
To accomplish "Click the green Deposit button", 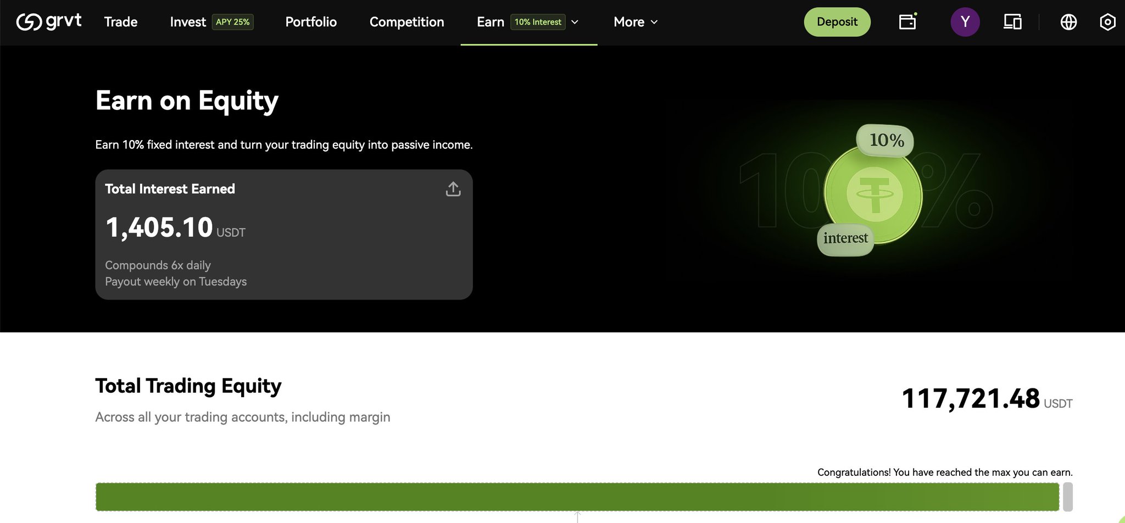I will pos(837,22).
